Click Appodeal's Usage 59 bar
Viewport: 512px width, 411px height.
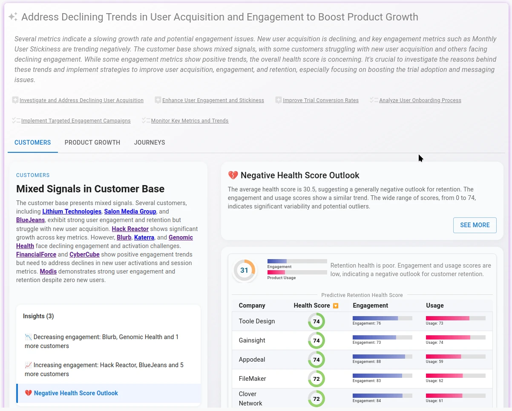tap(456, 357)
